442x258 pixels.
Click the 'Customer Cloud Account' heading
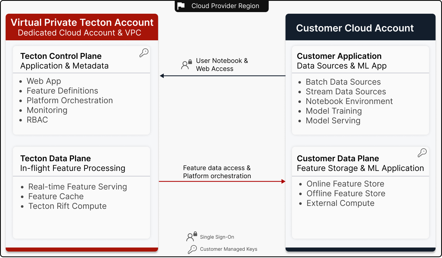(355, 28)
